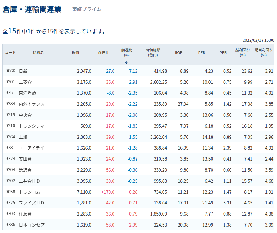The image size is (277, 233).
Task: Select code 9351
Action: tap(10, 93)
